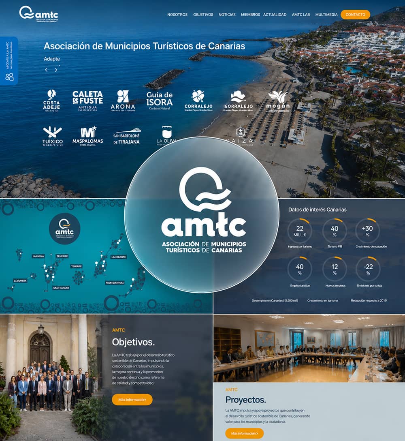The width and height of the screenshot is (405, 441).
Task: Click the Mogán logo
Action: tap(278, 101)
